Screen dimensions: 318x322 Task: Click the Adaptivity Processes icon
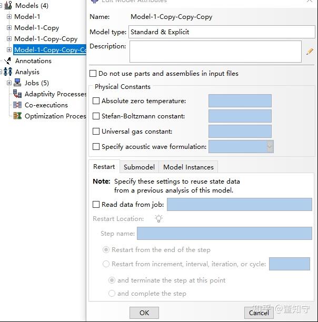(17, 94)
